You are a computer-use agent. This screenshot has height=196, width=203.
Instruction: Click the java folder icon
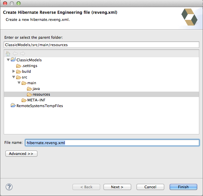(x=30, y=89)
